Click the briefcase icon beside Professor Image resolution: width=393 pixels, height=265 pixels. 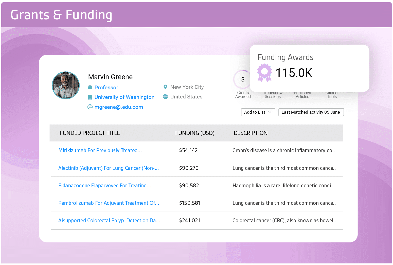pyautogui.click(x=90, y=87)
